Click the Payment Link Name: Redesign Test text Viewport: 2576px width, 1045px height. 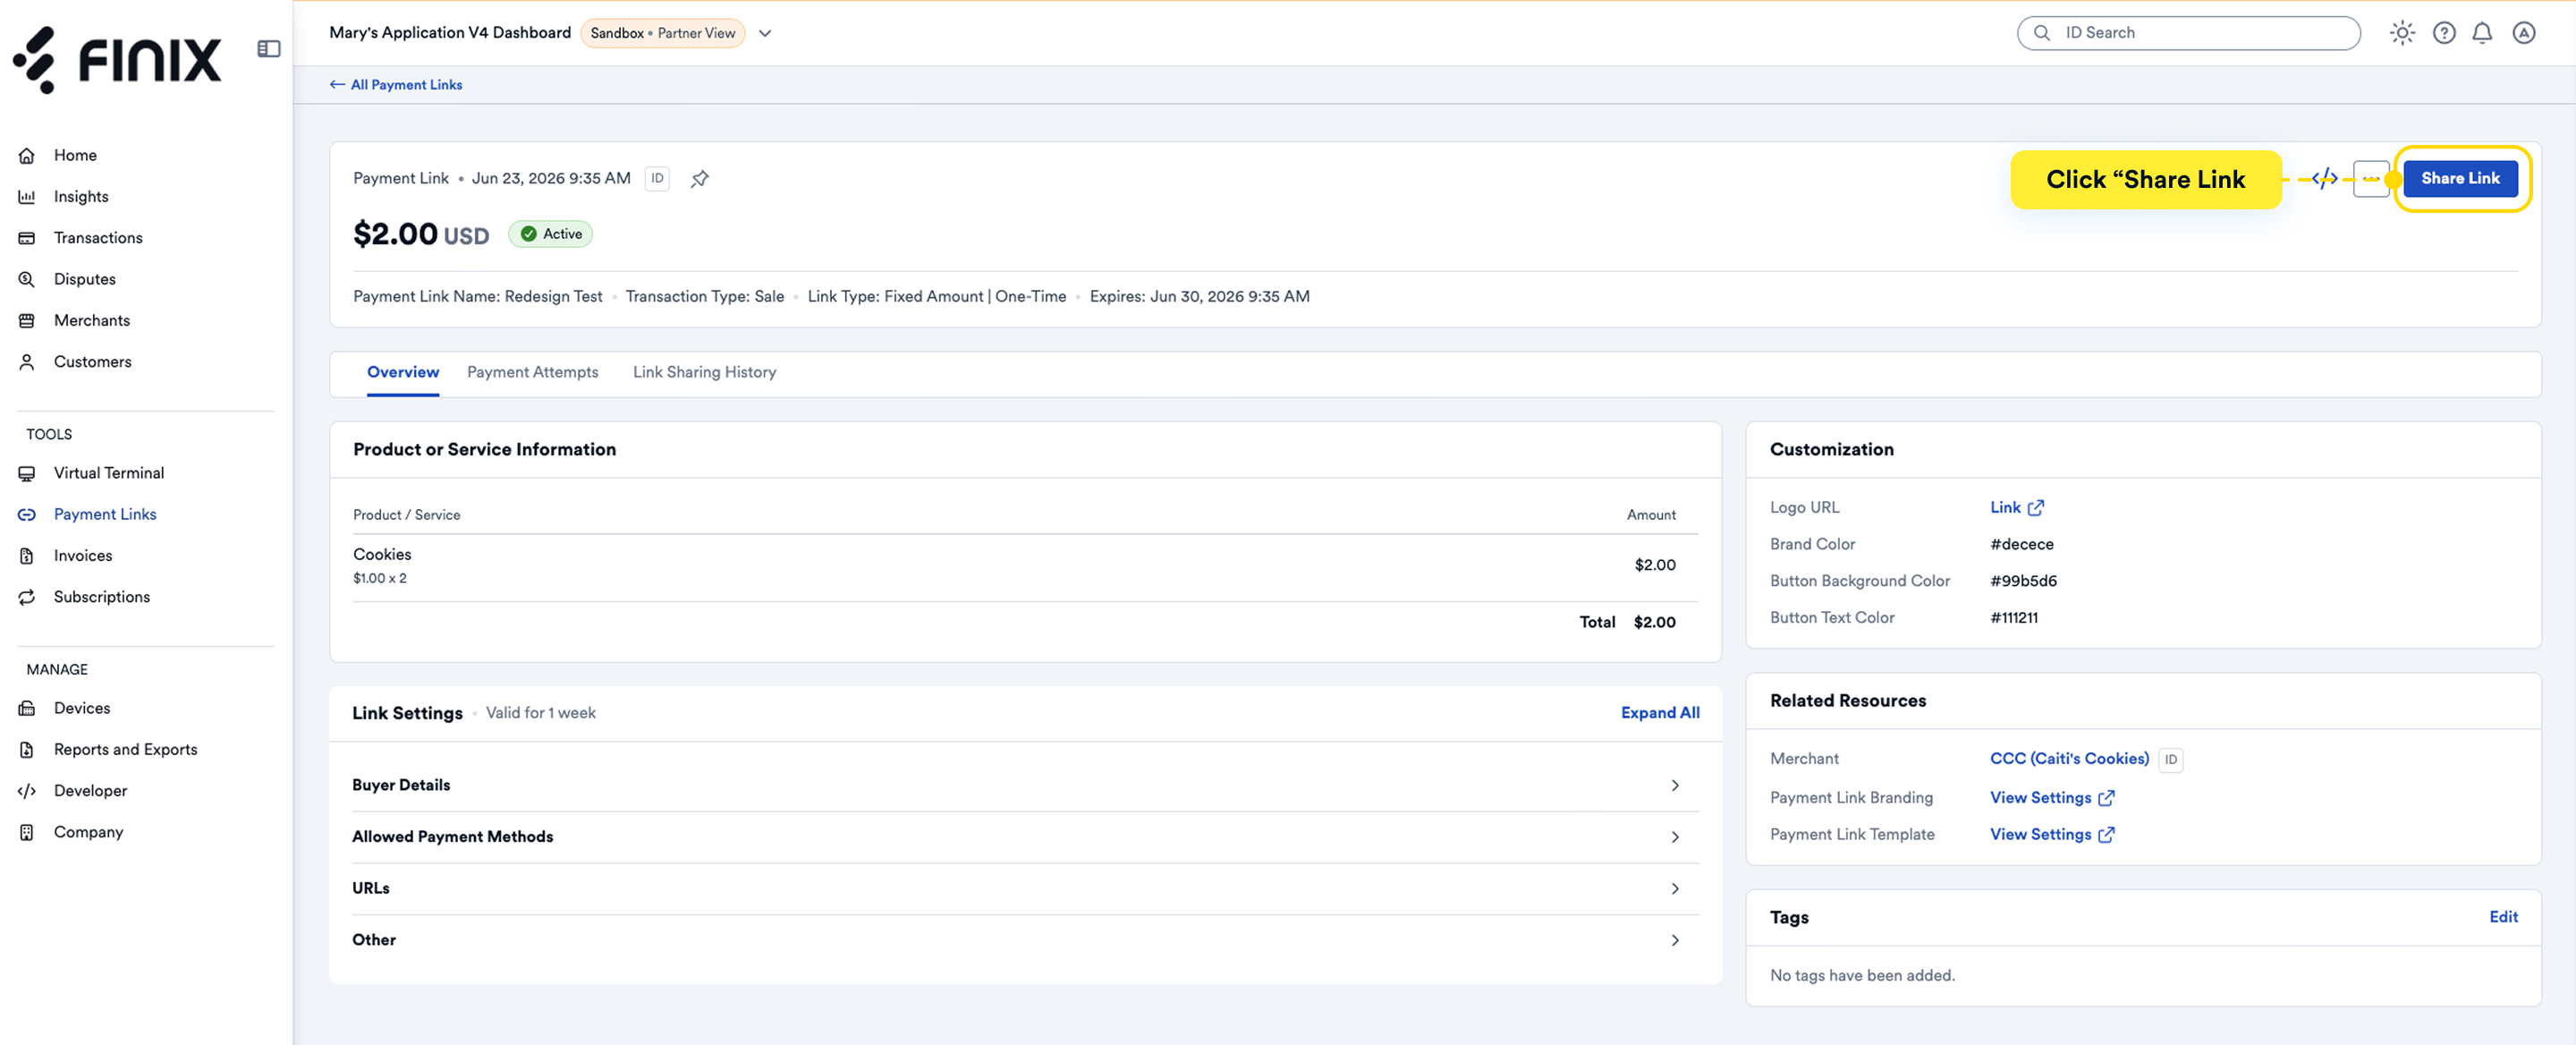477,296
